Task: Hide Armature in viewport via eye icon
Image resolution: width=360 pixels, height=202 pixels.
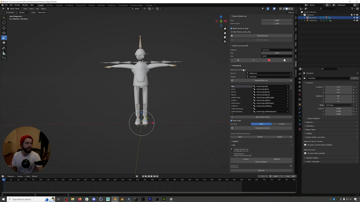Action: pos(354,18)
